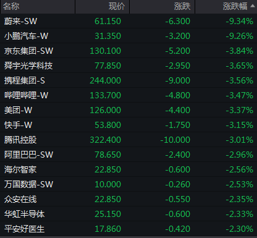The width and height of the screenshot is (257, 238).
Task: Click the sort arrow beside 涨跌幅
Action: 253,6
